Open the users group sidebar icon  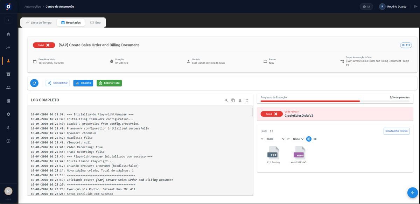click(x=8, y=87)
